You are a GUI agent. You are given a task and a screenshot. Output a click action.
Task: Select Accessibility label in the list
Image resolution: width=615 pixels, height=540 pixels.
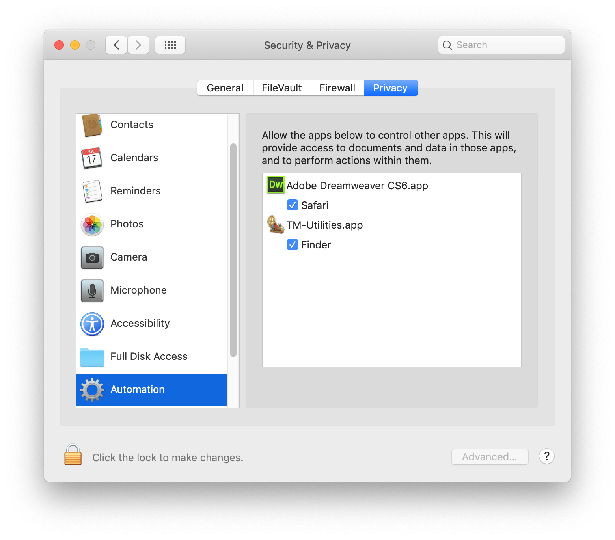[x=140, y=323]
